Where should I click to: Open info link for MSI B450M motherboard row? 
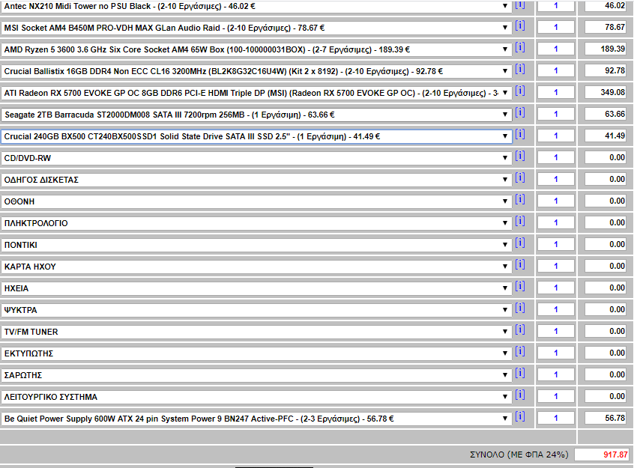tap(520, 26)
